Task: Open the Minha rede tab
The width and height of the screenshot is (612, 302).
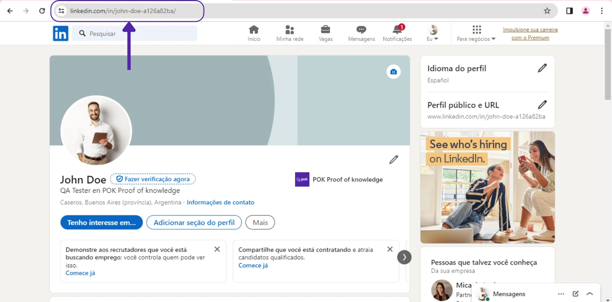Action: 290,33
